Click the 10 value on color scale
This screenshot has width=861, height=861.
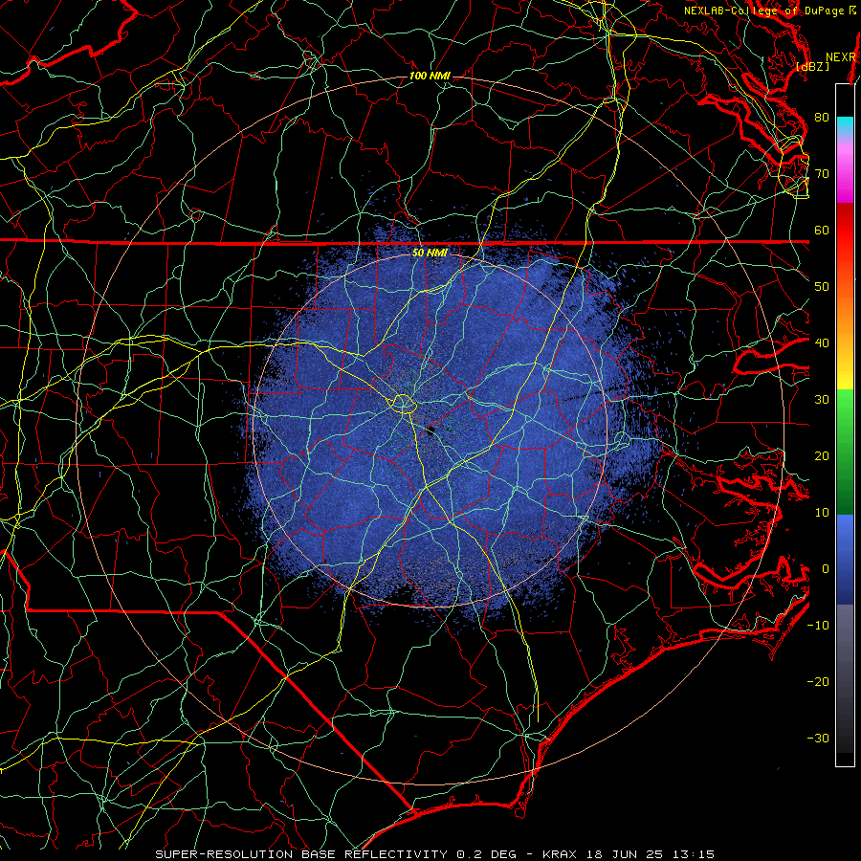(x=822, y=513)
